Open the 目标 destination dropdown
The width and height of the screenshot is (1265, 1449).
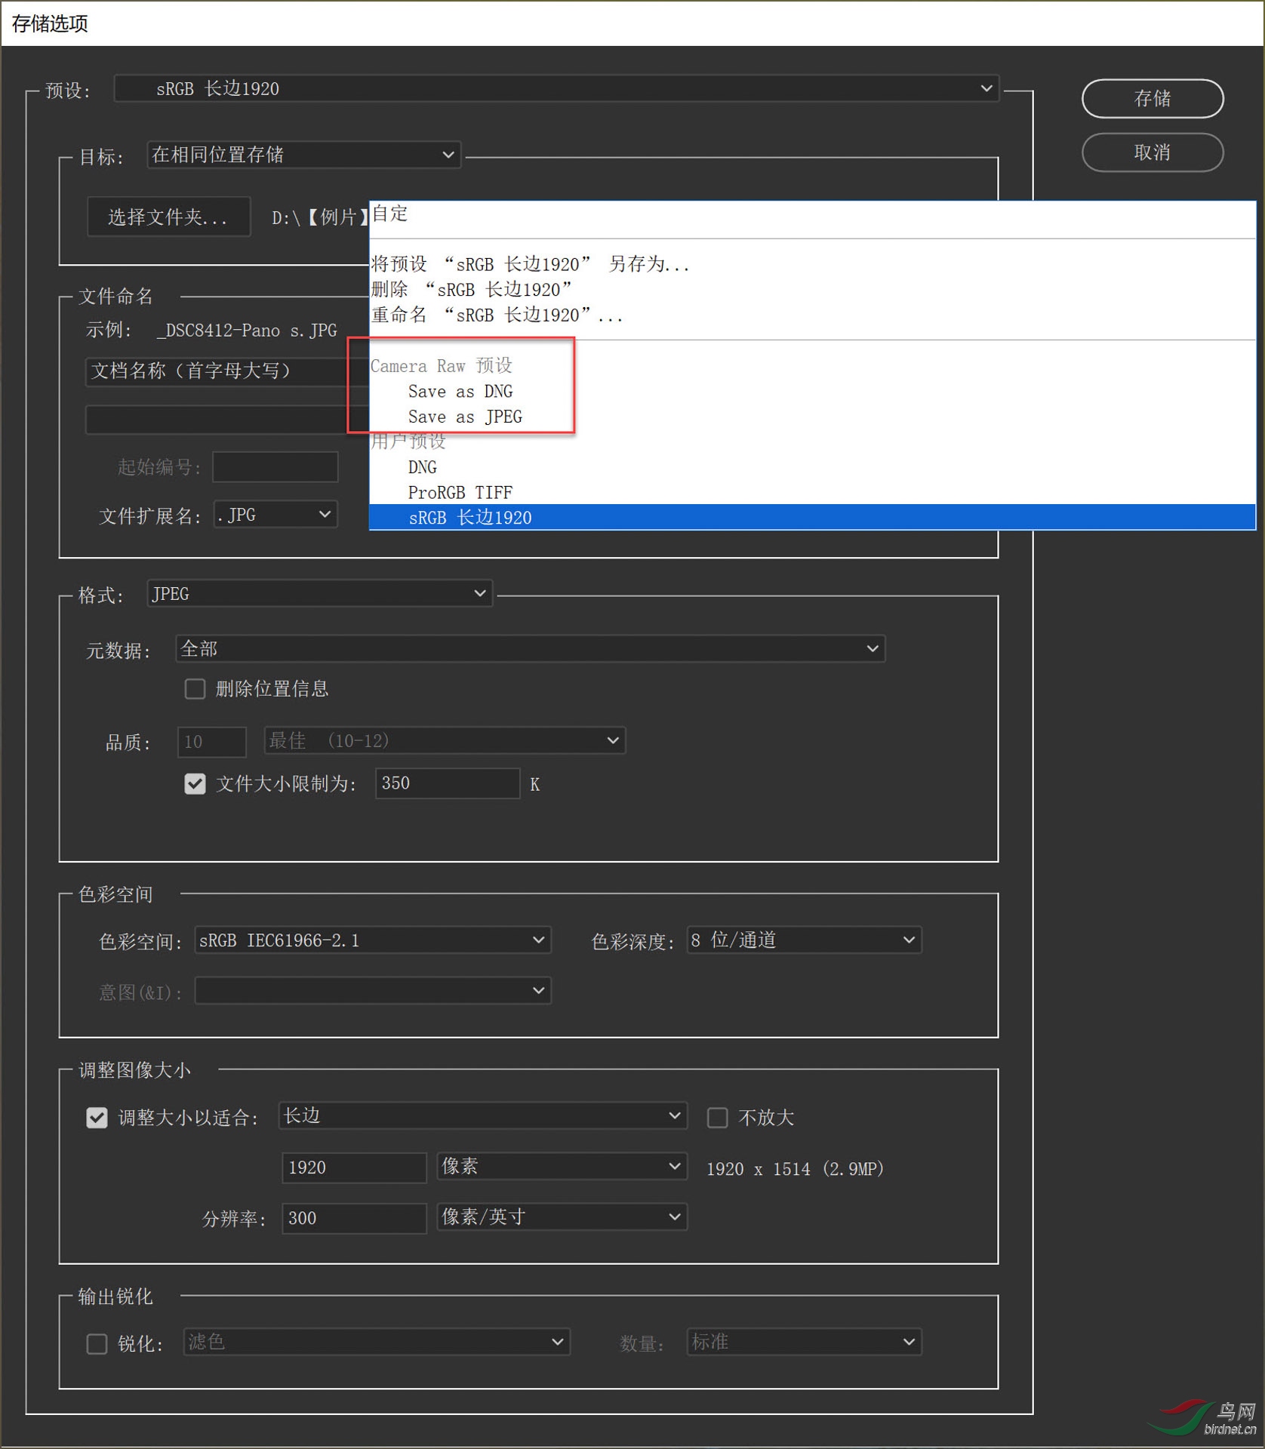click(x=302, y=154)
